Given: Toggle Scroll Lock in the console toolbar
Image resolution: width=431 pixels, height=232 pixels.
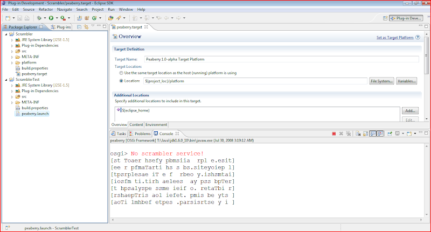Looking at the screenshot, I should [x=365, y=133].
